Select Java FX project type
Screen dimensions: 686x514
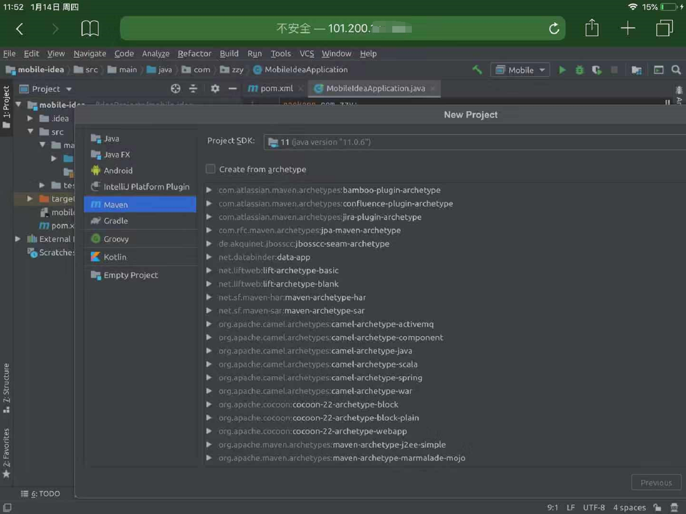(x=140, y=155)
